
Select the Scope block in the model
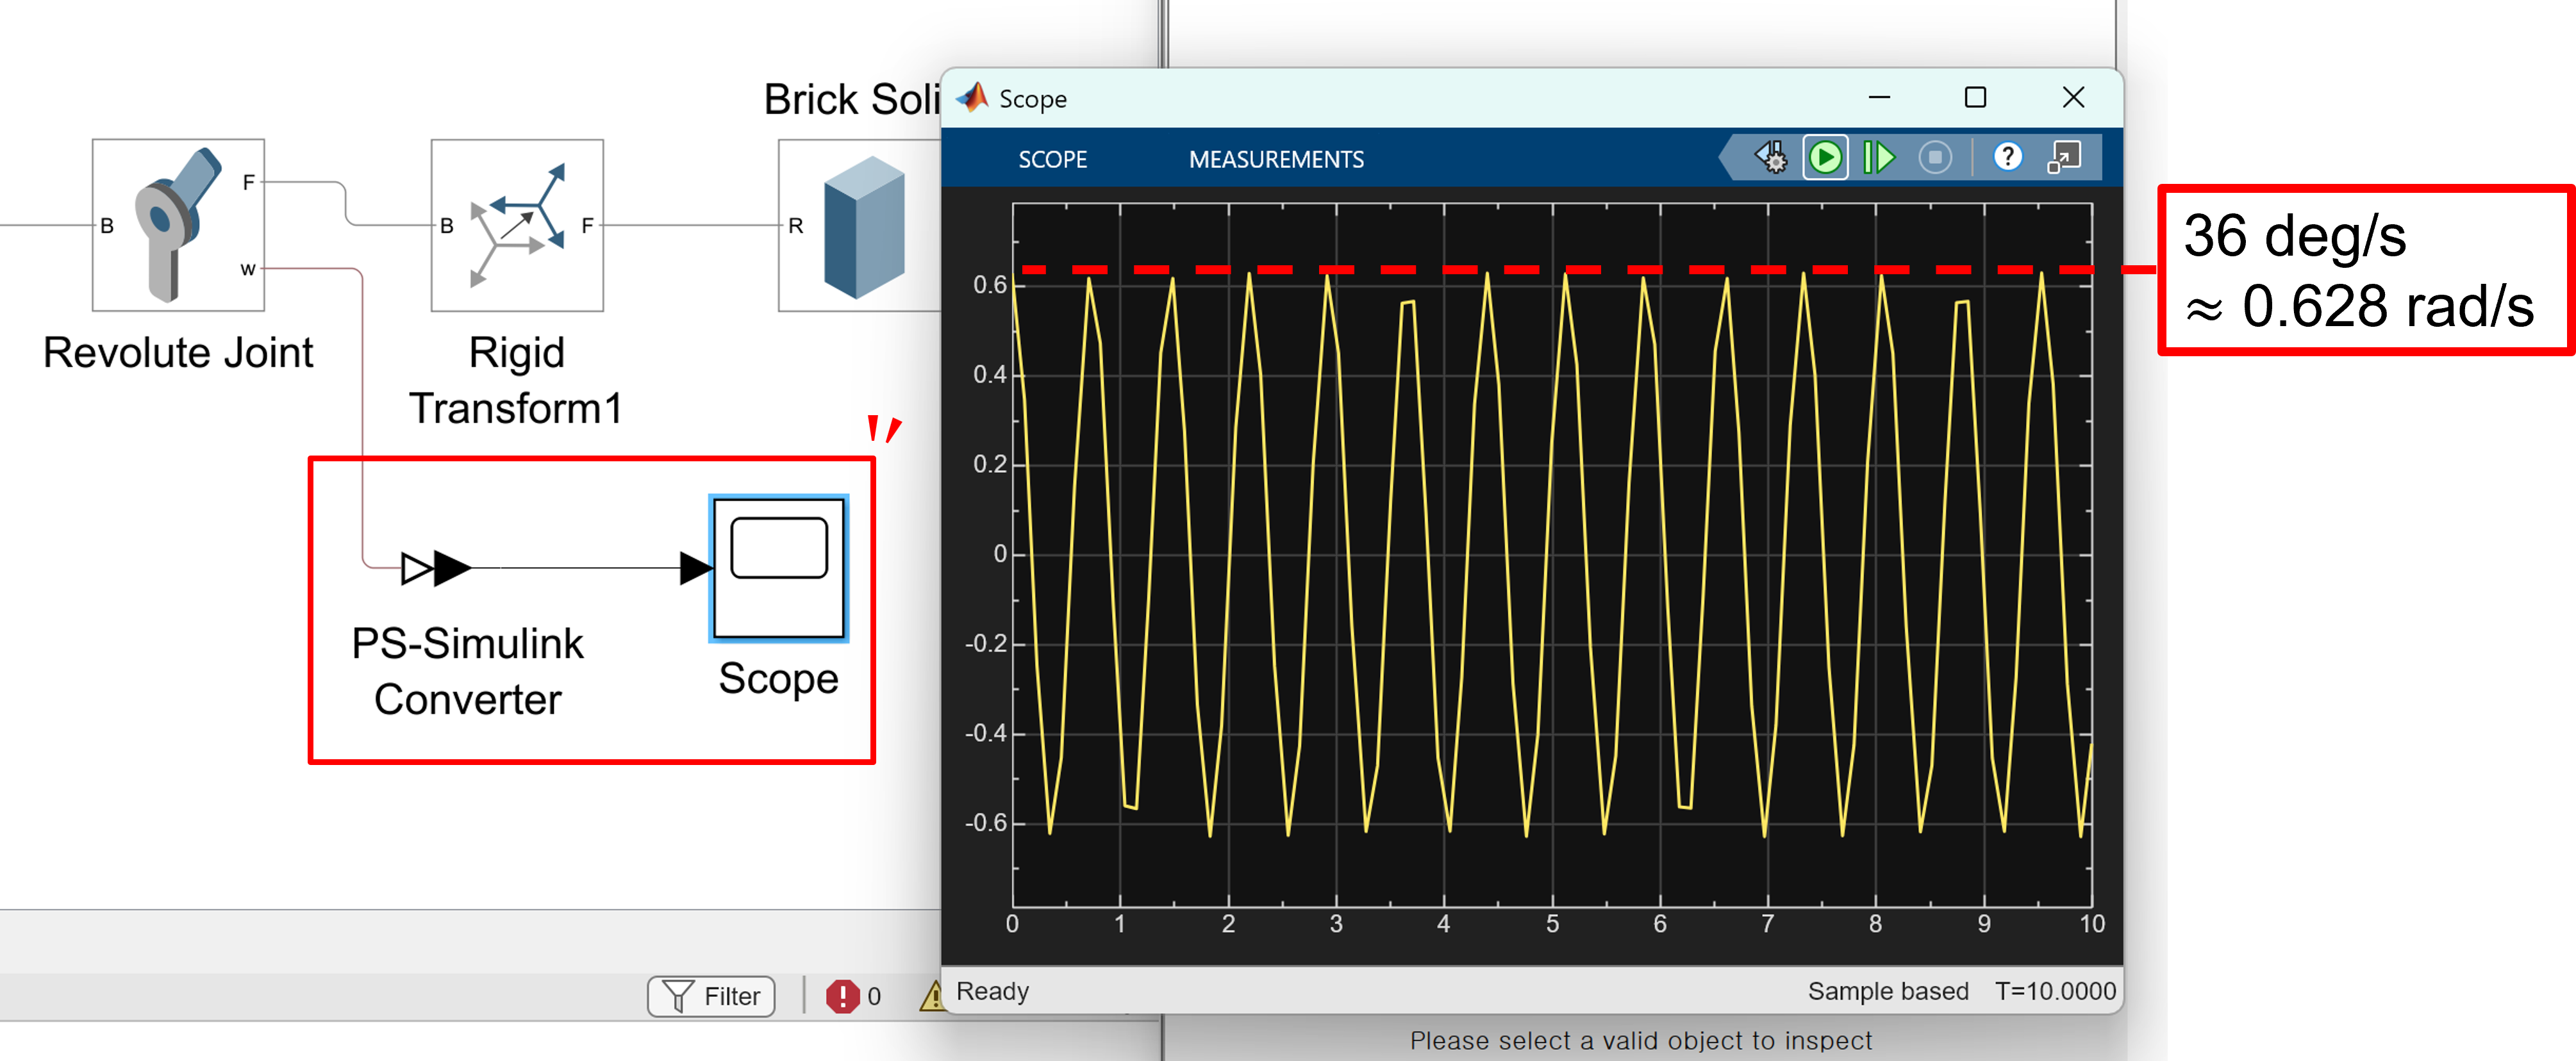(x=778, y=568)
